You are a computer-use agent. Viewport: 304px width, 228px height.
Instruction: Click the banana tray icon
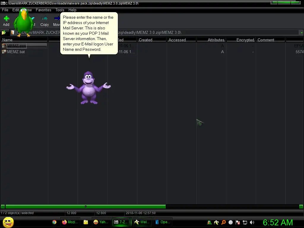pyautogui.click(x=216, y=222)
